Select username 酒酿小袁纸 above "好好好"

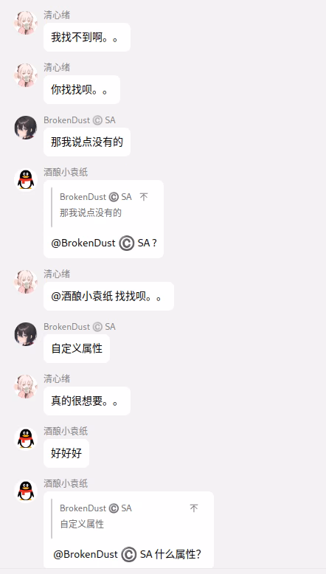(x=66, y=431)
